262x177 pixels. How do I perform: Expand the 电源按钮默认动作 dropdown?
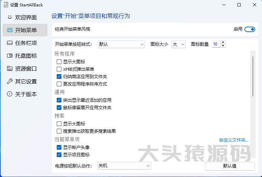[x=124, y=166]
